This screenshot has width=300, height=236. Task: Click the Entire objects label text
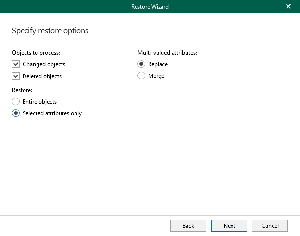click(39, 102)
